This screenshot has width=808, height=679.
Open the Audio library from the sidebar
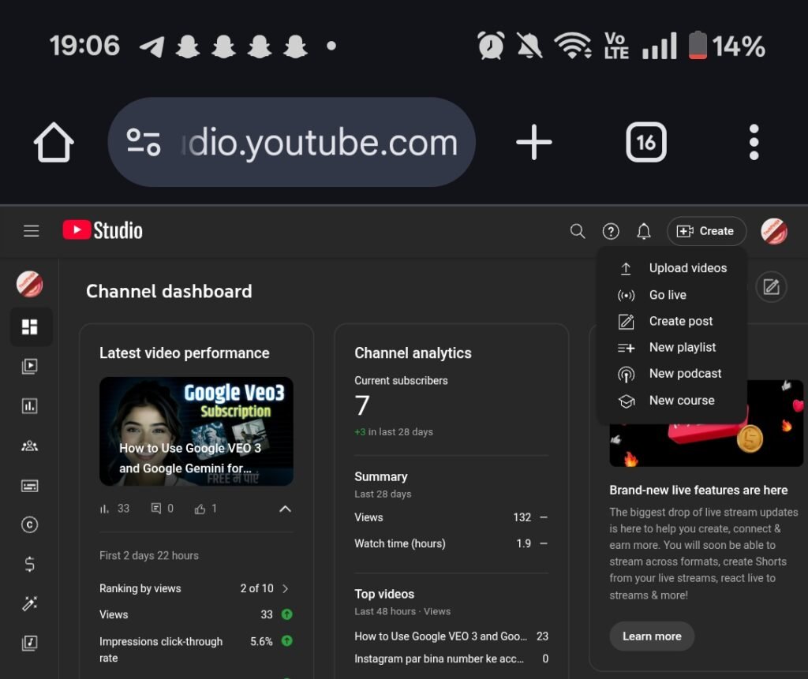(x=31, y=643)
